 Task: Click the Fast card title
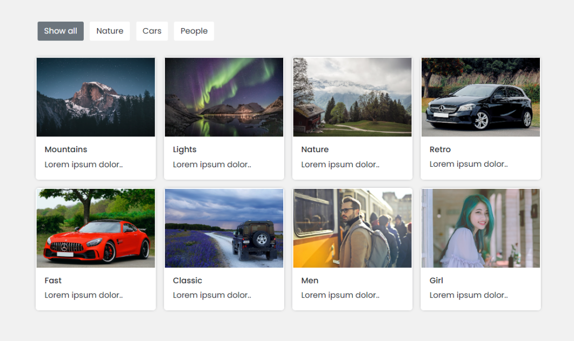coord(53,280)
